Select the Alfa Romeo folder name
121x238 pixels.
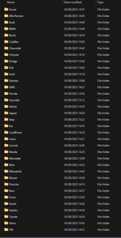pyautogui.click(x=16, y=16)
